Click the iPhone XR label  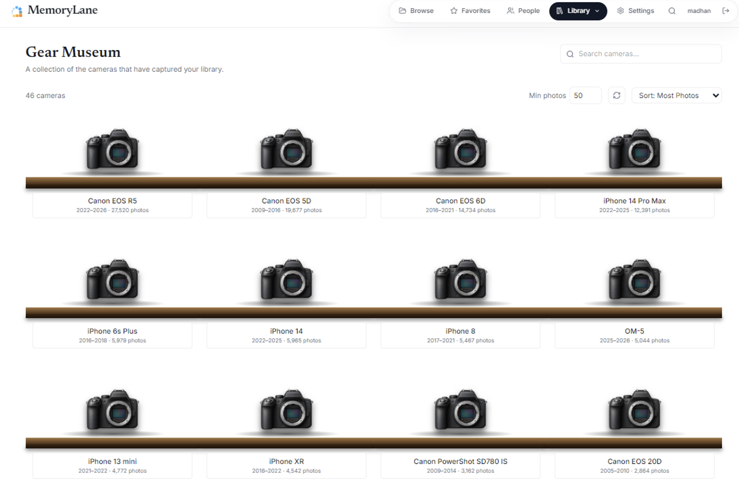pos(286,461)
